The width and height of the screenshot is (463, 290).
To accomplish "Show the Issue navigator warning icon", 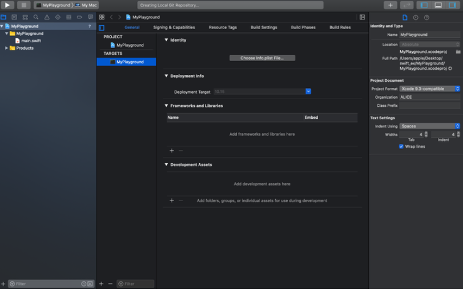I will click(x=47, y=17).
